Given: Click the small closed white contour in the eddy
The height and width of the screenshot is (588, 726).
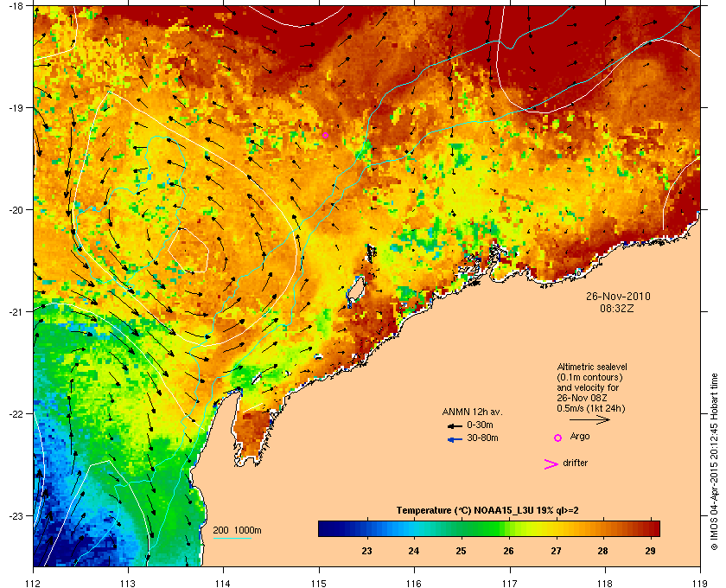Looking at the screenshot, I should 188,250.
